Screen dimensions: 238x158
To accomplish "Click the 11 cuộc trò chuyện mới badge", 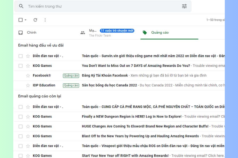I will point(117,31).
